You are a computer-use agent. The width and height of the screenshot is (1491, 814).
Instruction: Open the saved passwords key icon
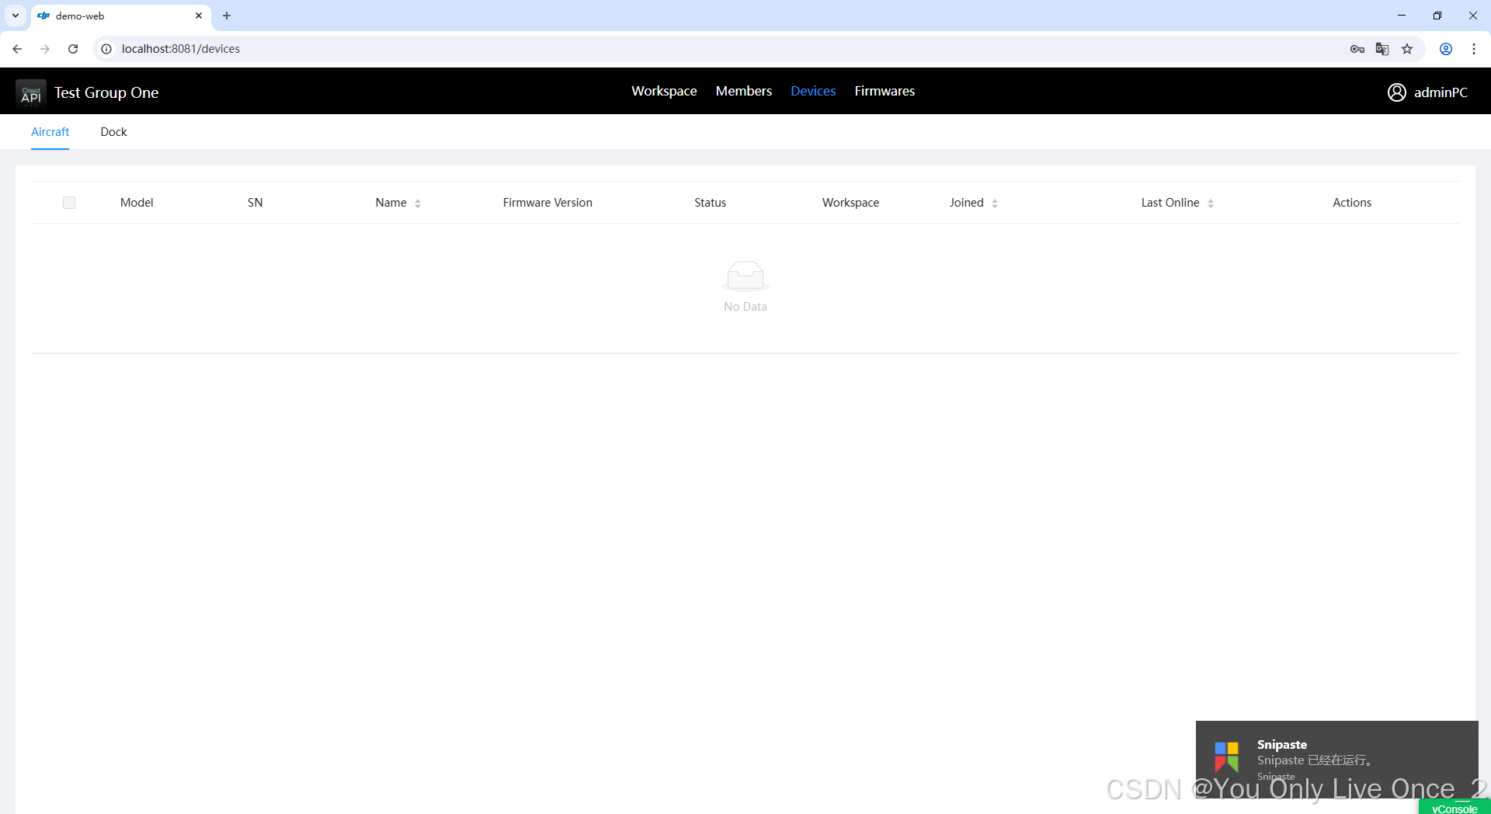(1357, 49)
